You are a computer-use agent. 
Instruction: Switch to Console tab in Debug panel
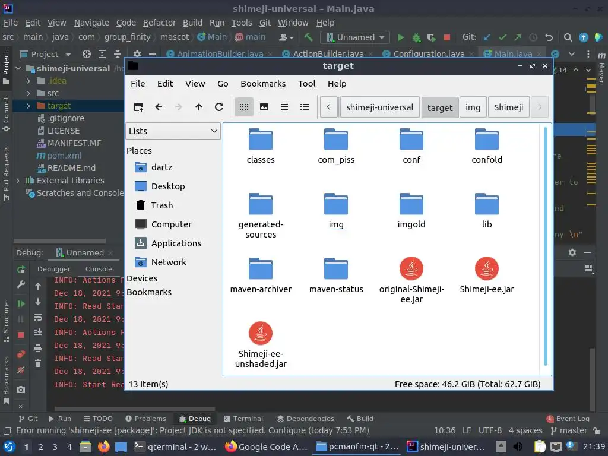[99, 269]
